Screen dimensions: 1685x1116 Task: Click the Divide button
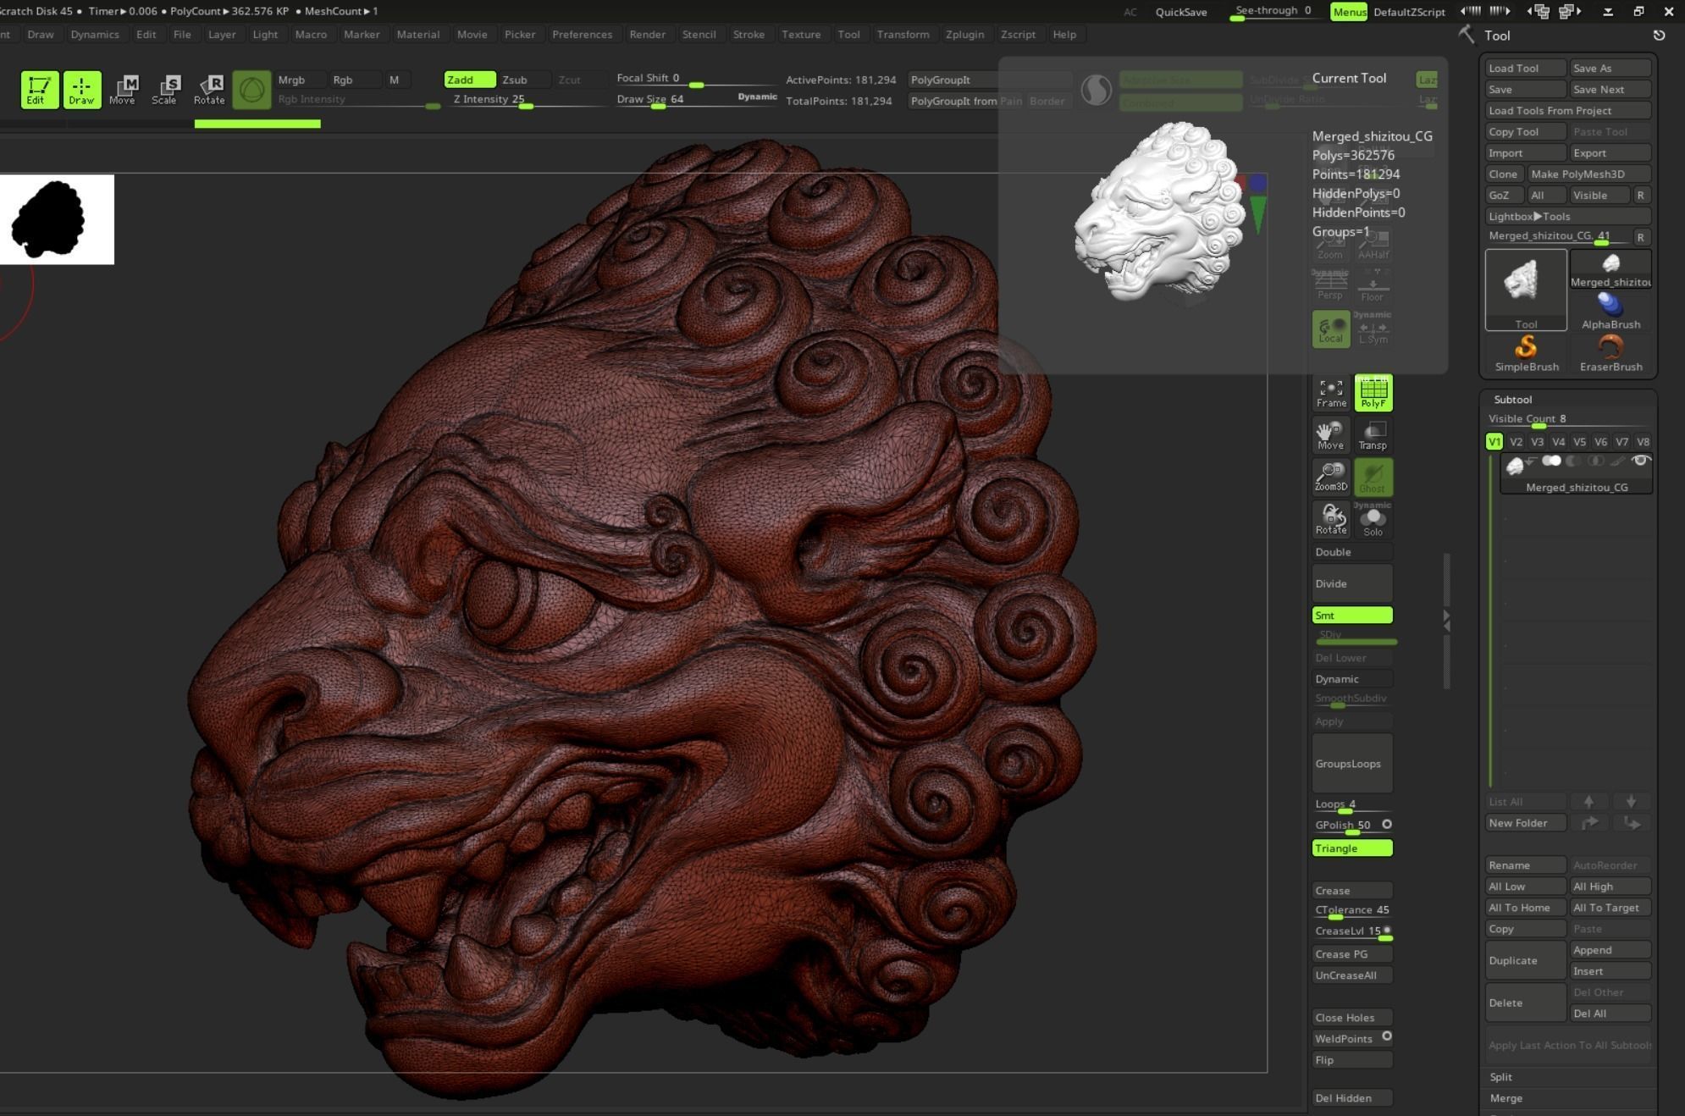(1352, 583)
